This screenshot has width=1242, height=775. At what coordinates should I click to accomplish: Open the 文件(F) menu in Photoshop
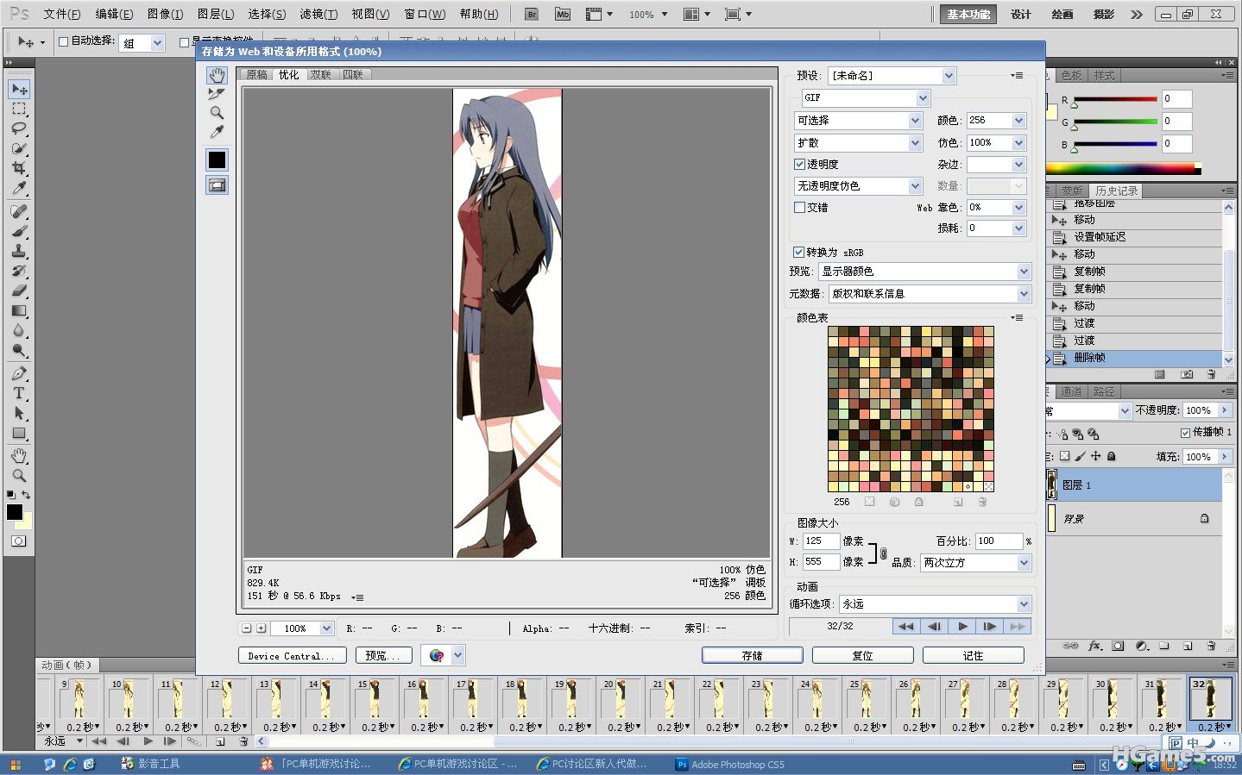62,15
